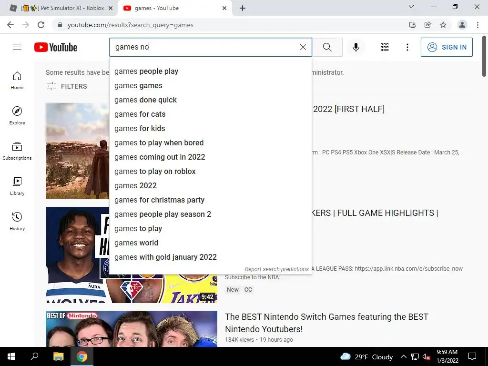Click 'Report search predictions' link
488x366 pixels.
pyautogui.click(x=277, y=269)
